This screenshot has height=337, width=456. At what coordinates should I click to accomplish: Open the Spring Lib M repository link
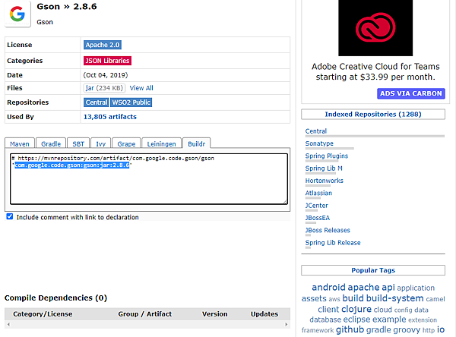(324, 168)
